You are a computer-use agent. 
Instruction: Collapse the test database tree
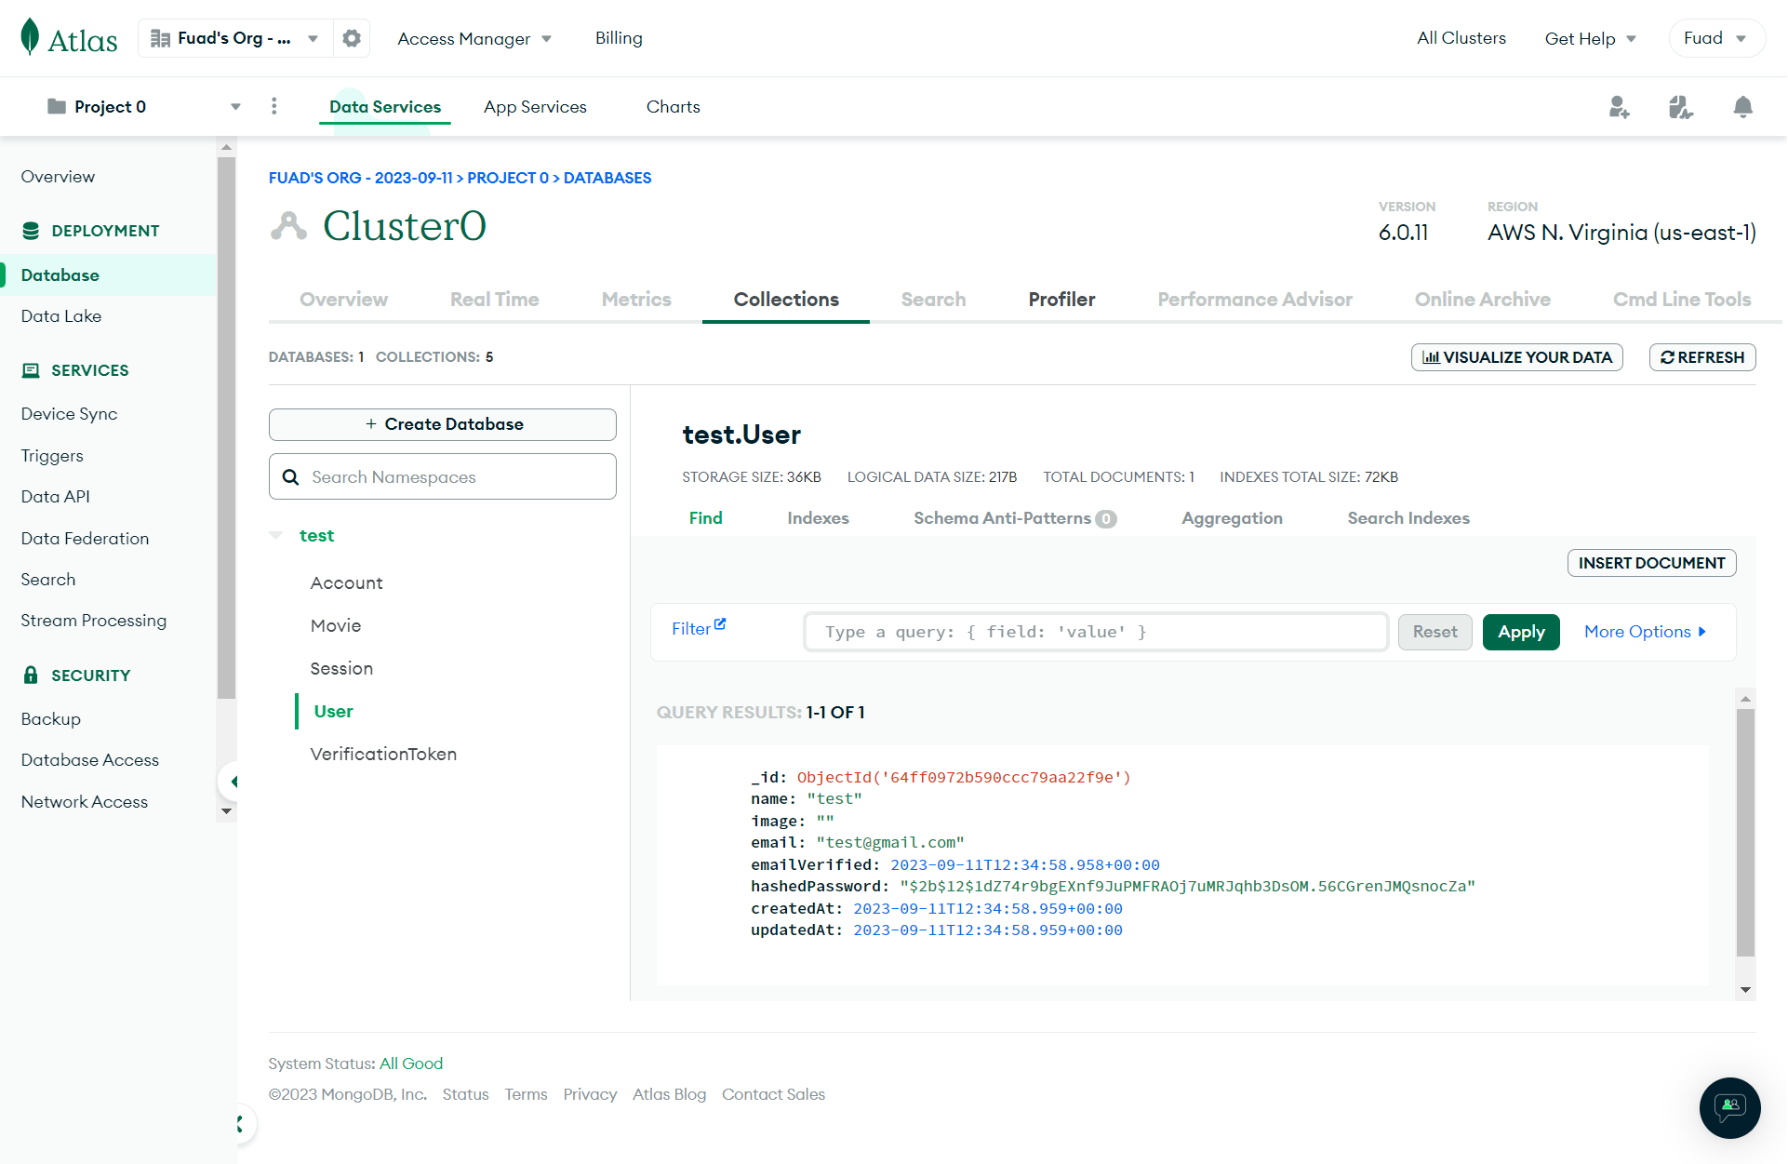[276, 535]
